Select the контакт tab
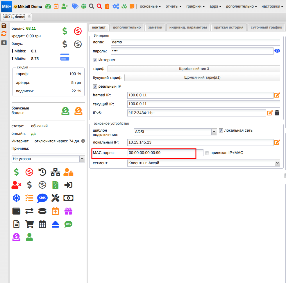 point(99,27)
